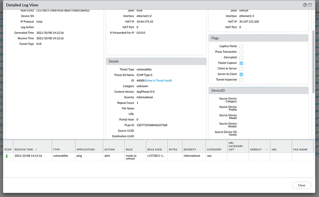Click the Rule UUID column header
This screenshot has height=197, width=319.
tap(155, 149)
